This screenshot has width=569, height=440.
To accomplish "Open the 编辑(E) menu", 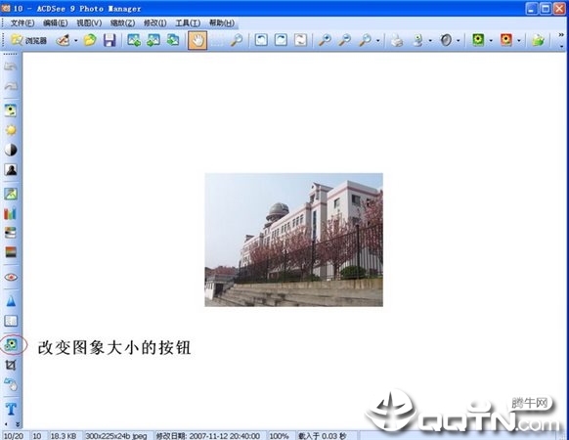I will [x=55, y=22].
